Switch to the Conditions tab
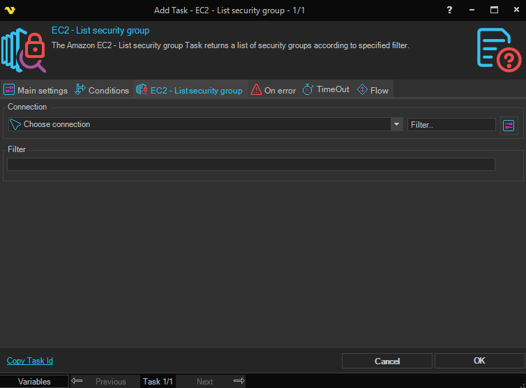The image size is (526, 388). 102,90
